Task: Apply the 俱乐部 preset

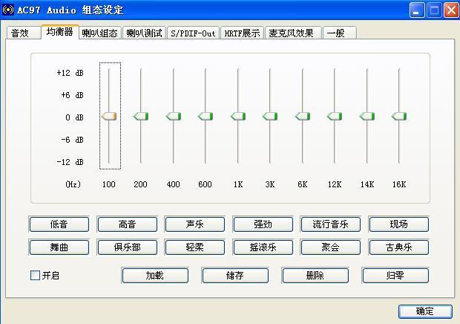Action: (127, 247)
